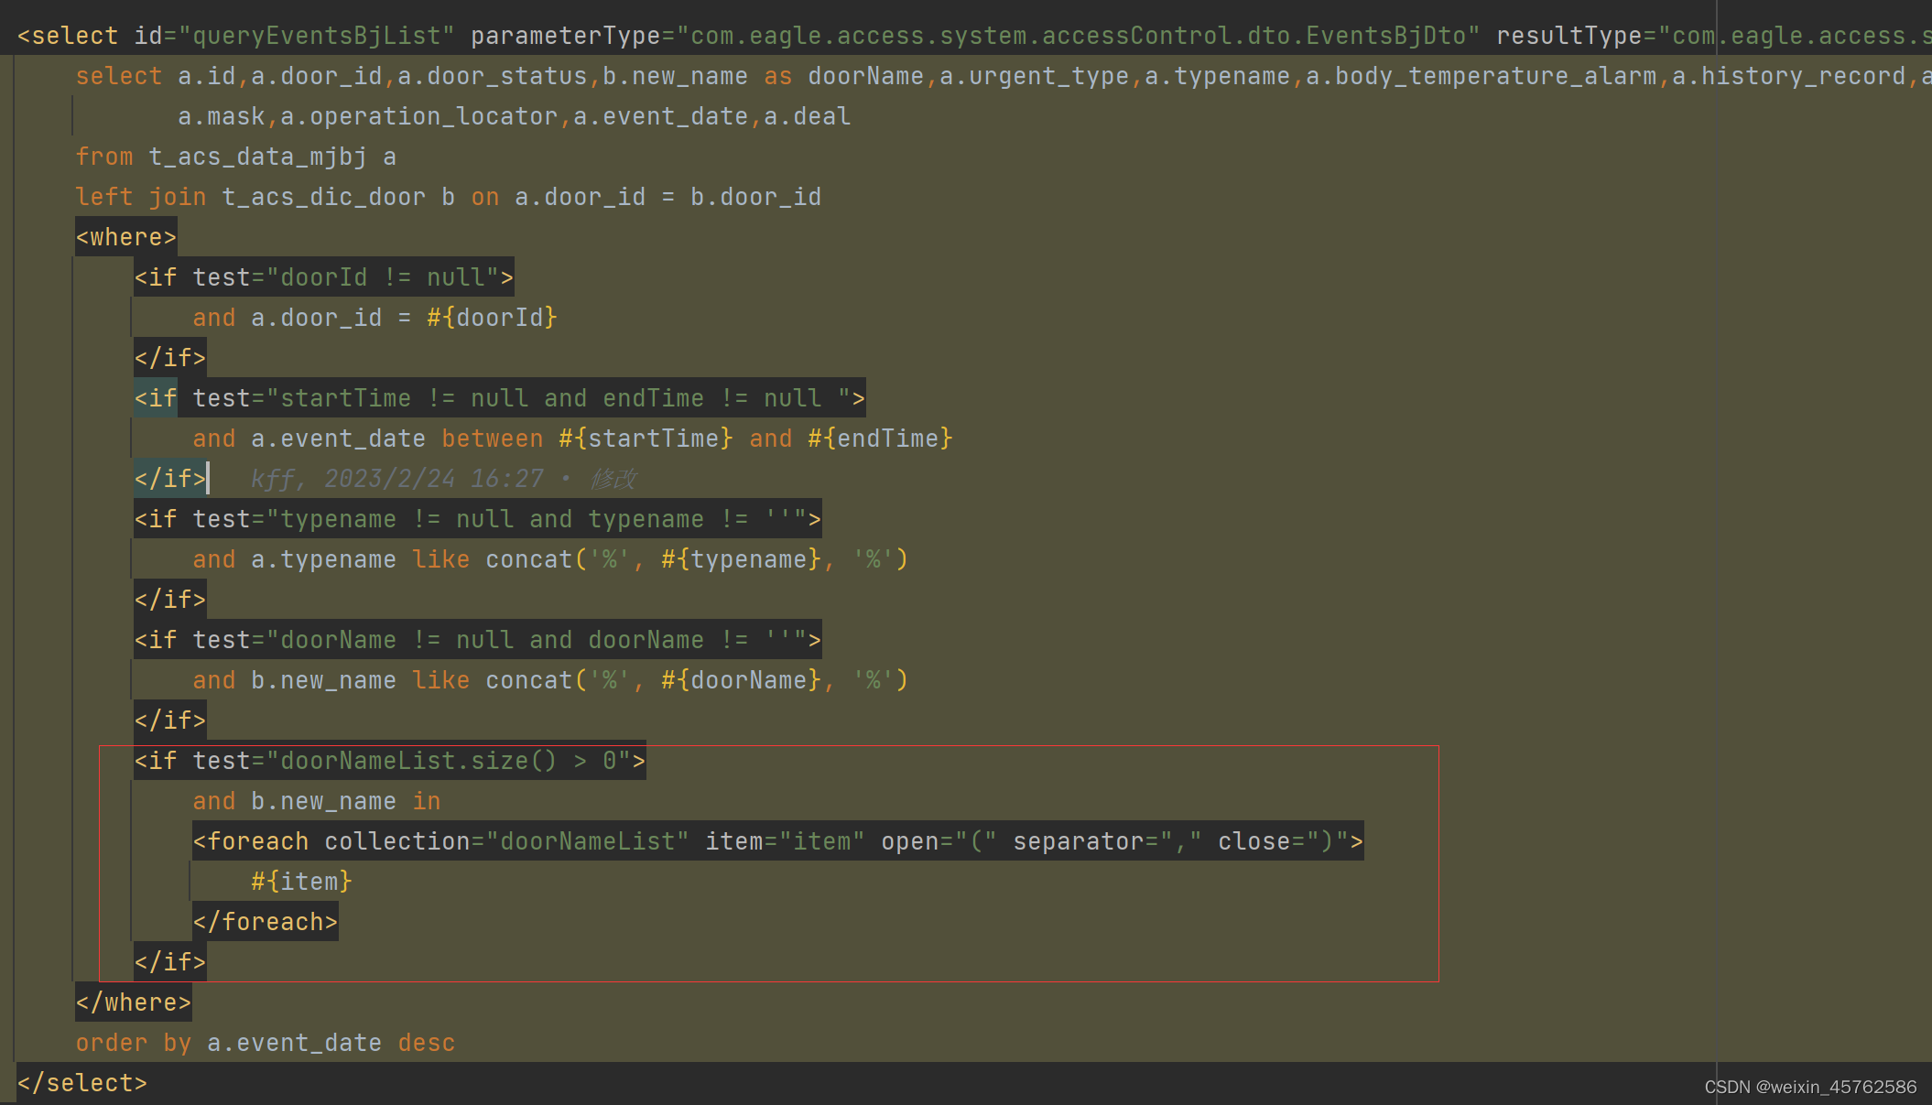This screenshot has width=1932, height=1105.
Task: Click the startTime endTime if test tag
Action: tap(499, 398)
